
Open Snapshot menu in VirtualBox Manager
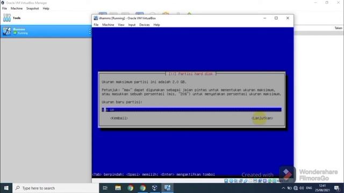[x=32, y=9]
